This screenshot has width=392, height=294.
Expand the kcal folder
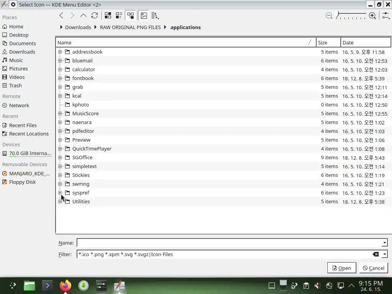[60, 96]
